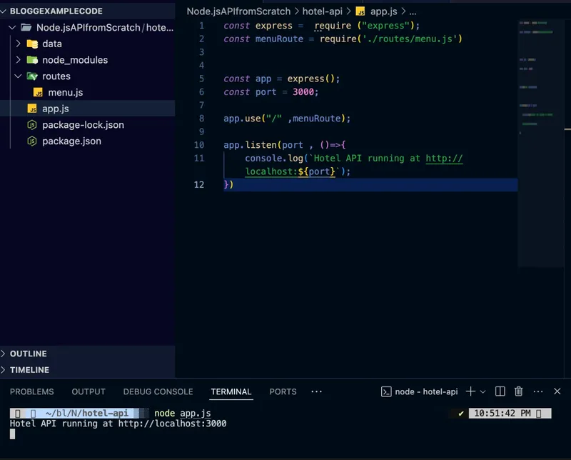571x460 pixels.
Task: Expand the OUTLINE section
Action: pyautogui.click(x=29, y=354)
